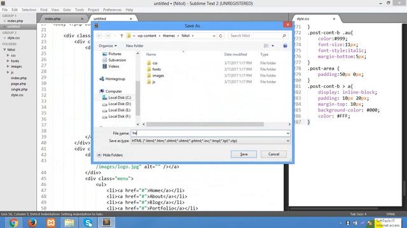The image size is (407, 228).
Task: Open the Goto menu
Action: coord(67,9)
